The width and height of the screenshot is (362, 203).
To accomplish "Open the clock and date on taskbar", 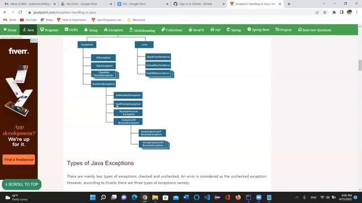I will click(x=346, y=197).
